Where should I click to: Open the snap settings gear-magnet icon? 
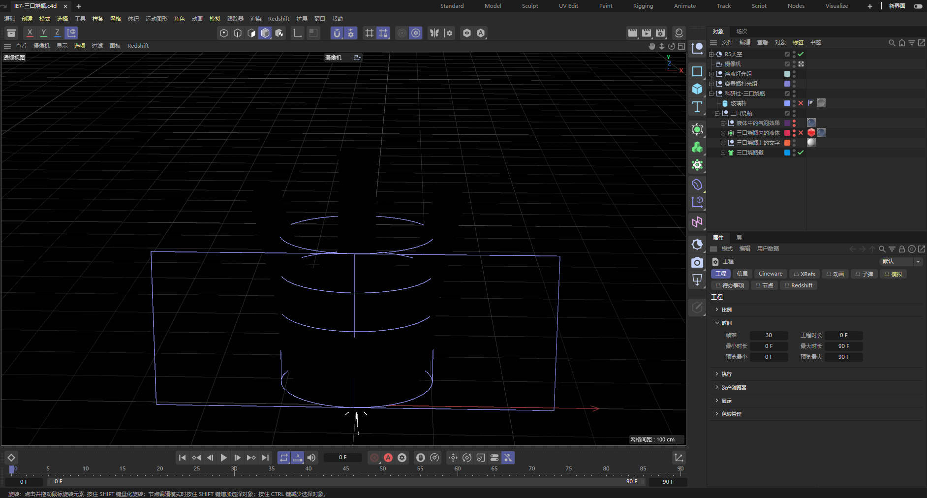351,33
